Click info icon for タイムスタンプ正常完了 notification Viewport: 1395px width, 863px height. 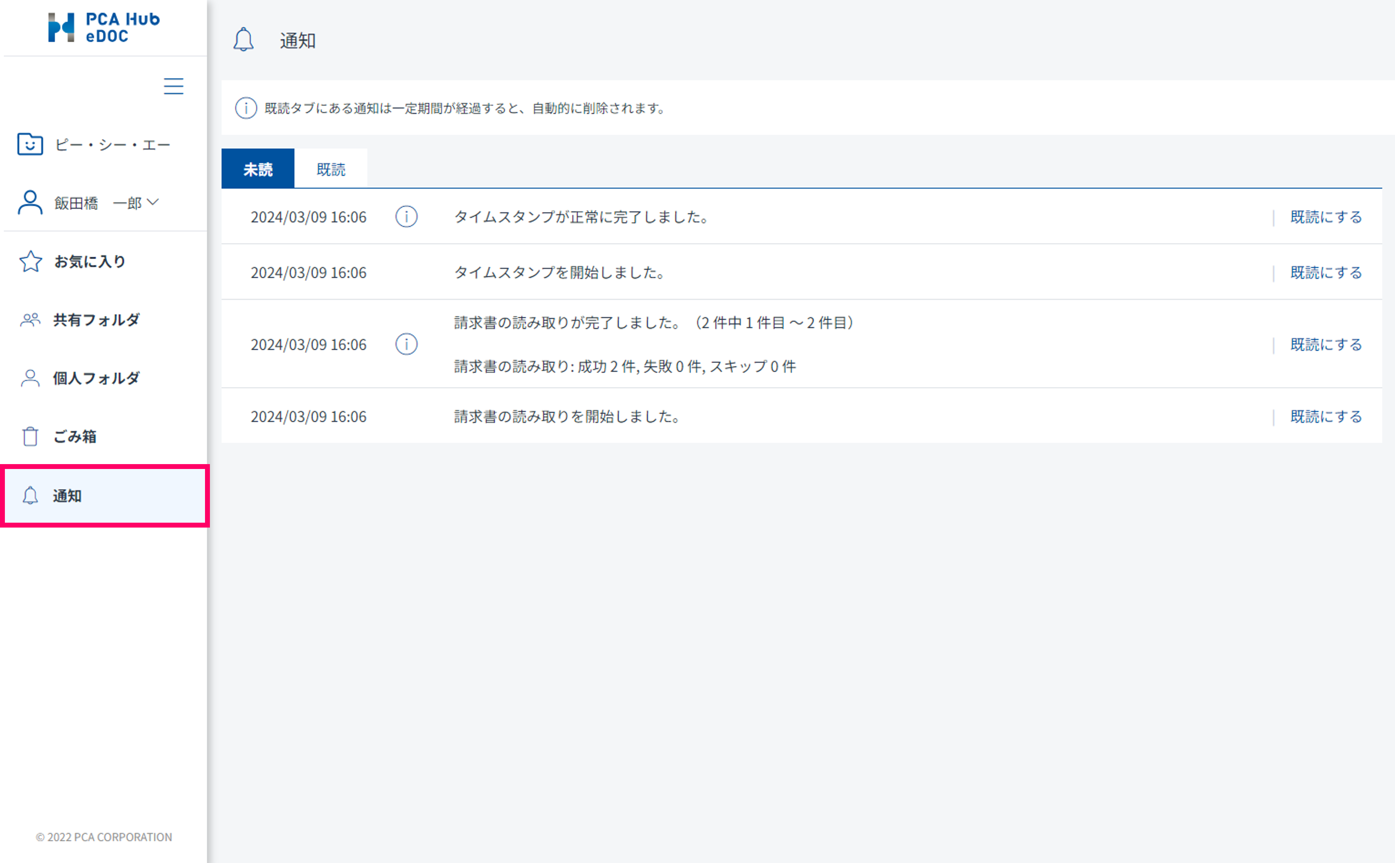[x=406, y=217]
